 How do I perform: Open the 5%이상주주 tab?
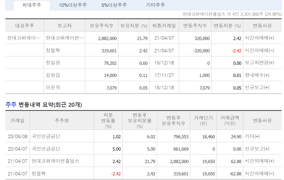[114, 5]
